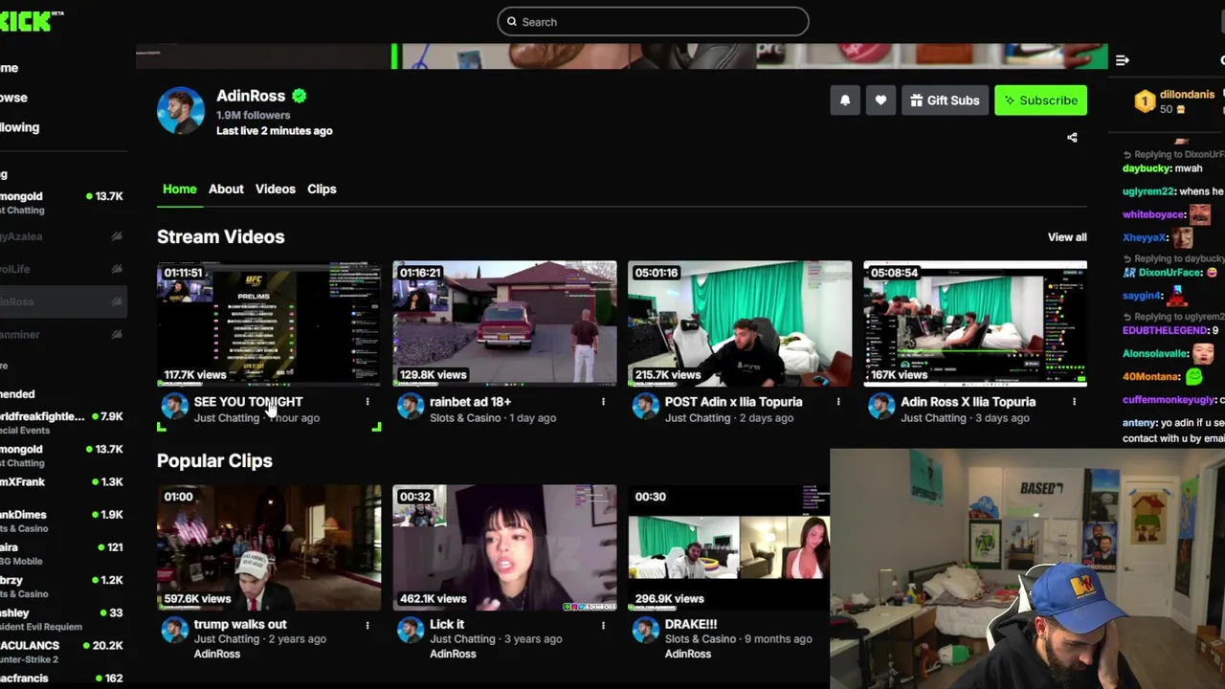Viewport: 1225px width, 689px height.
Task: Open SEE YOU TONIGHT video thumbnail
Action: pyautogui.click(x=269, y=323)
